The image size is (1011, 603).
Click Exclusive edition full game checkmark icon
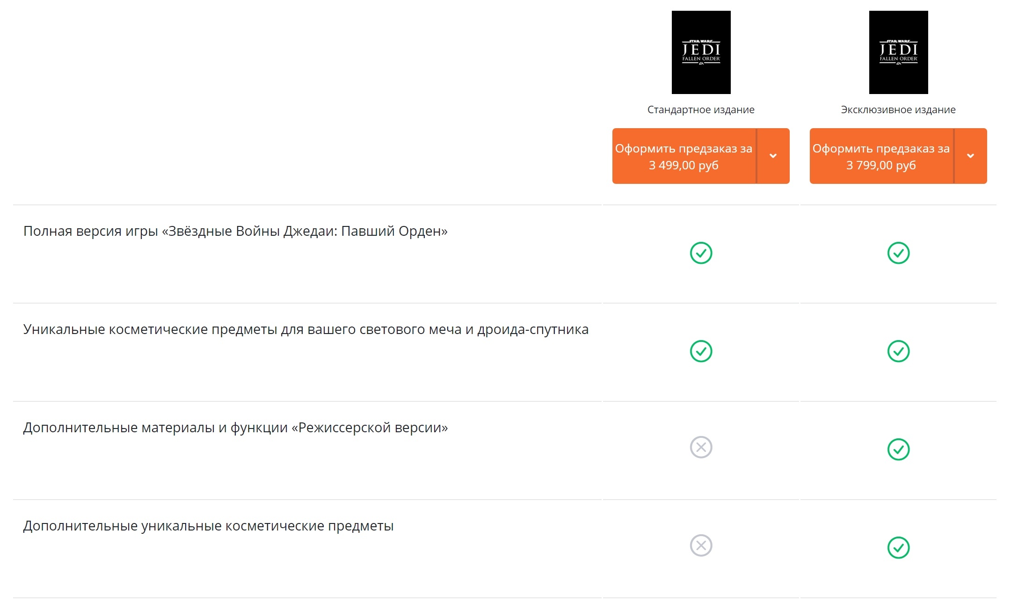pos(898,253)
